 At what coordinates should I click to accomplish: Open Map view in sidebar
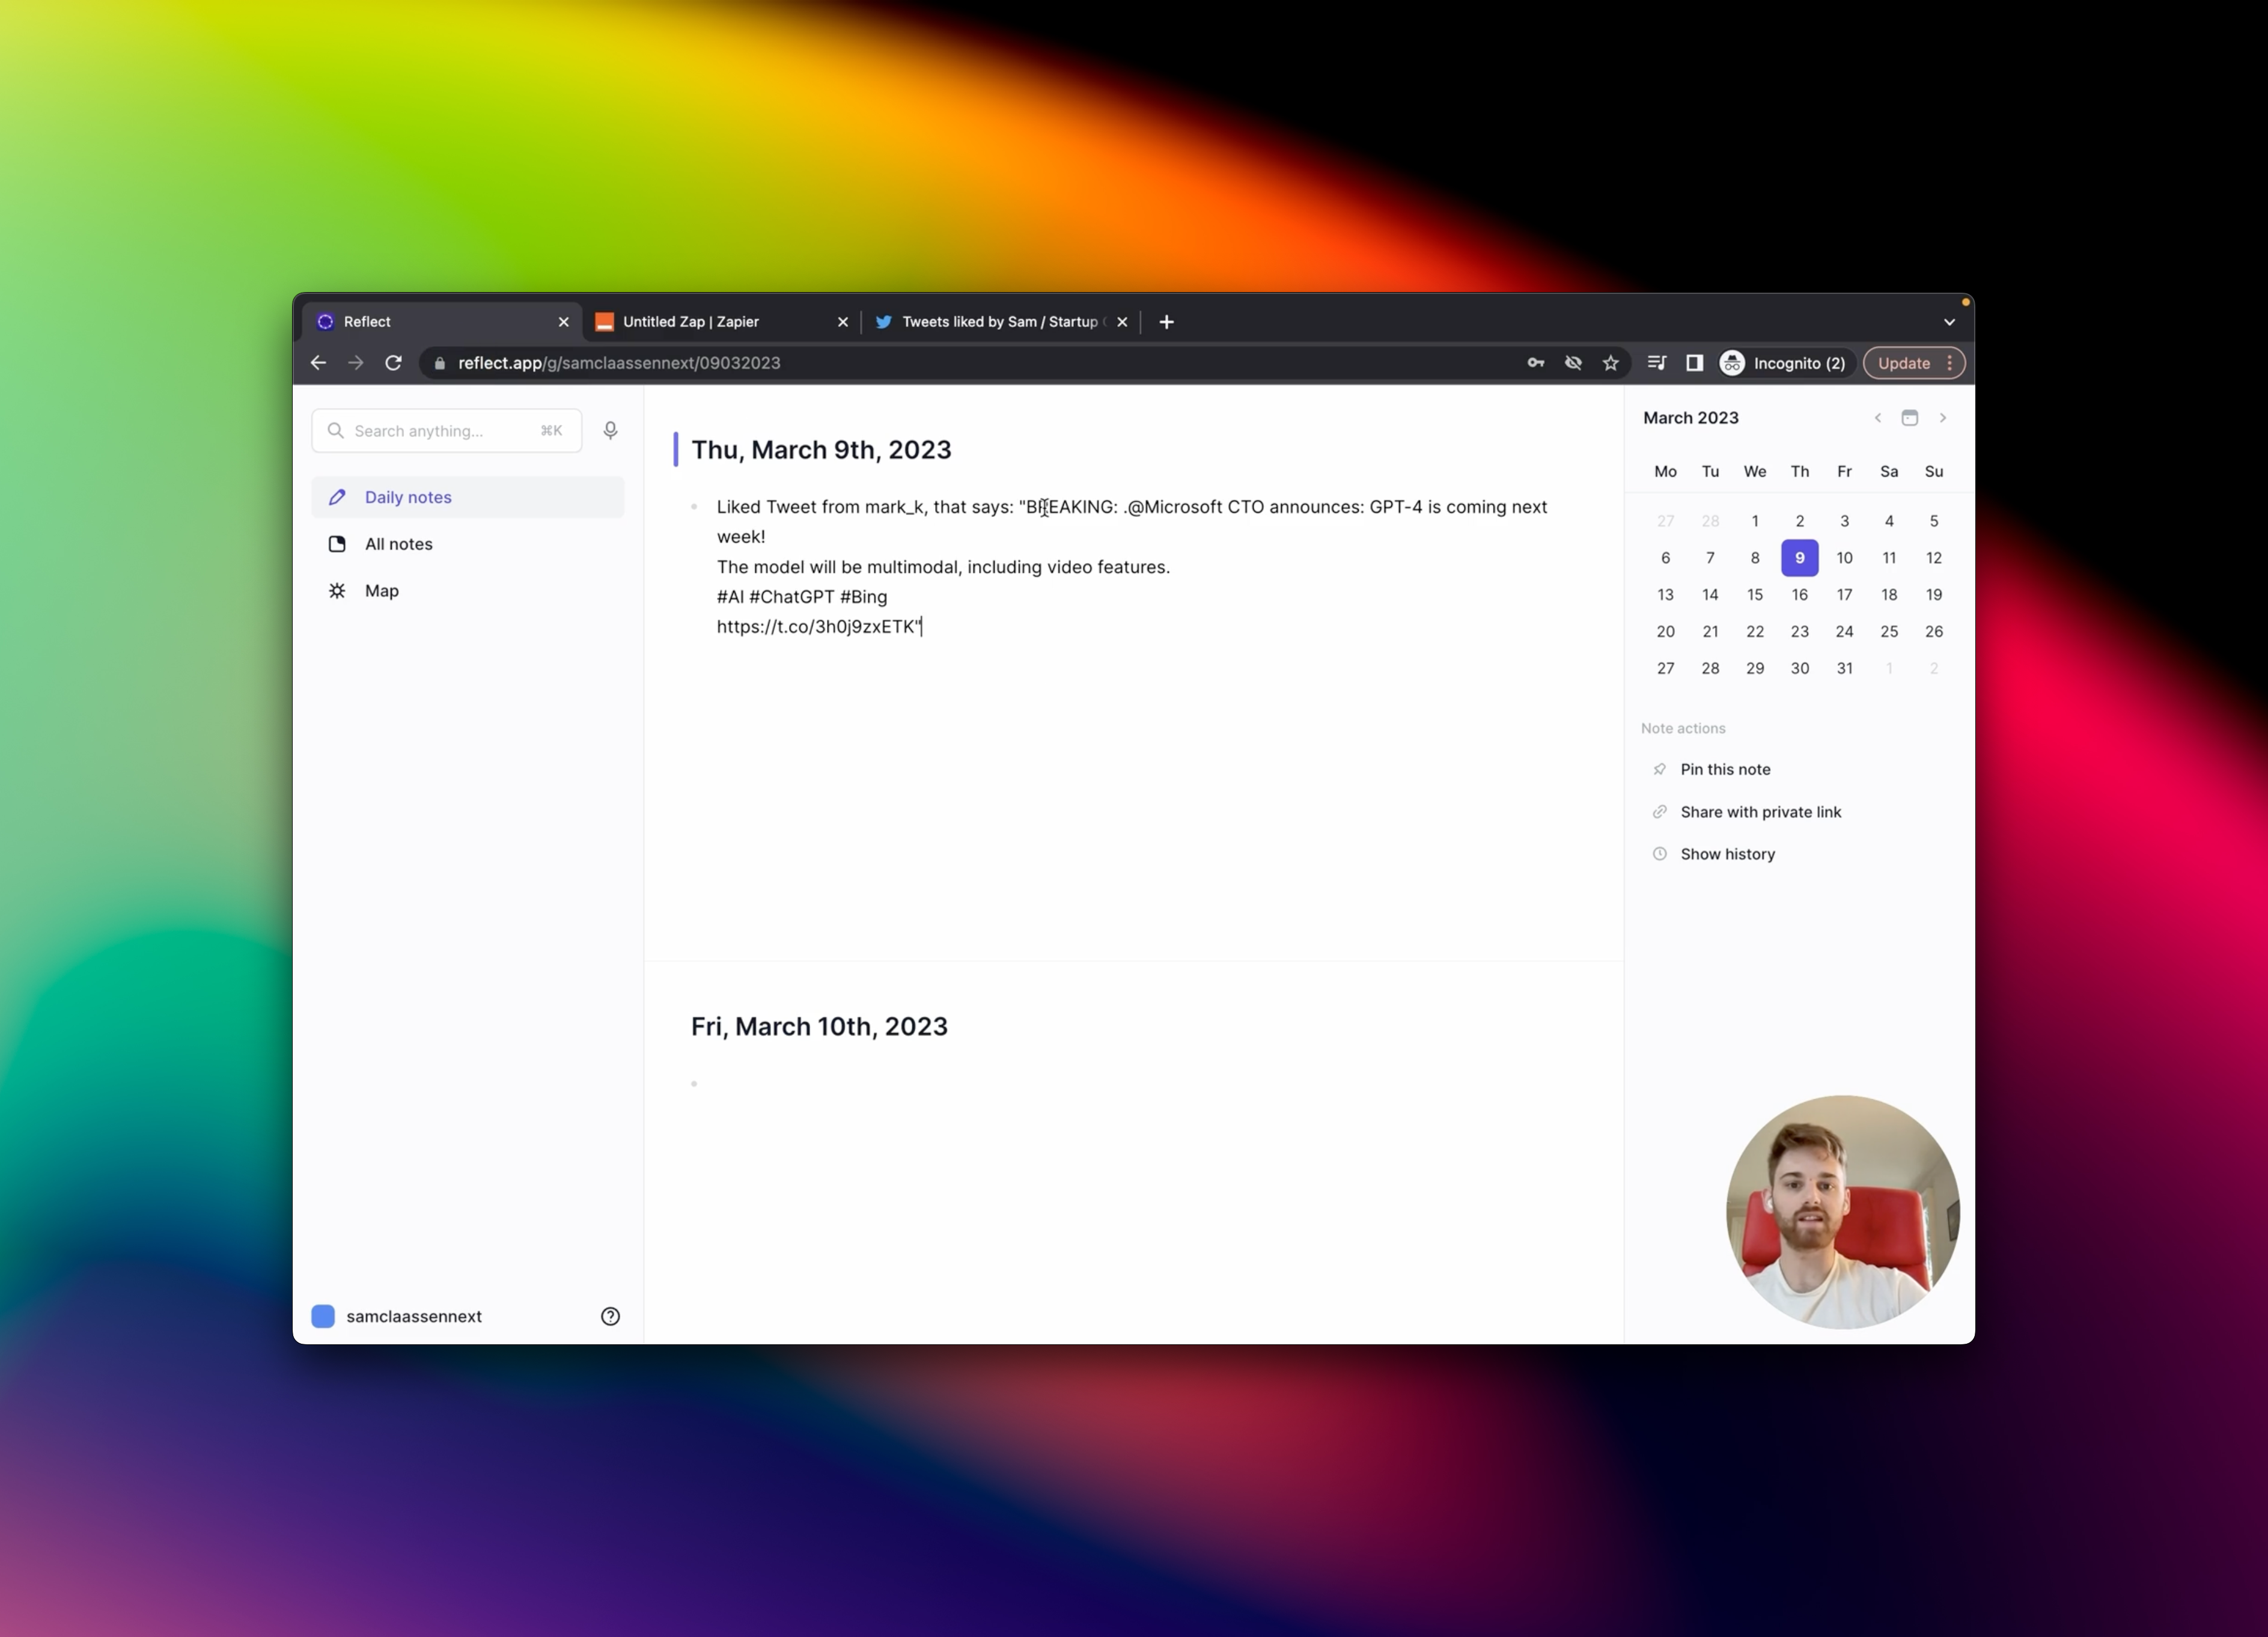(x=468, y=591)
